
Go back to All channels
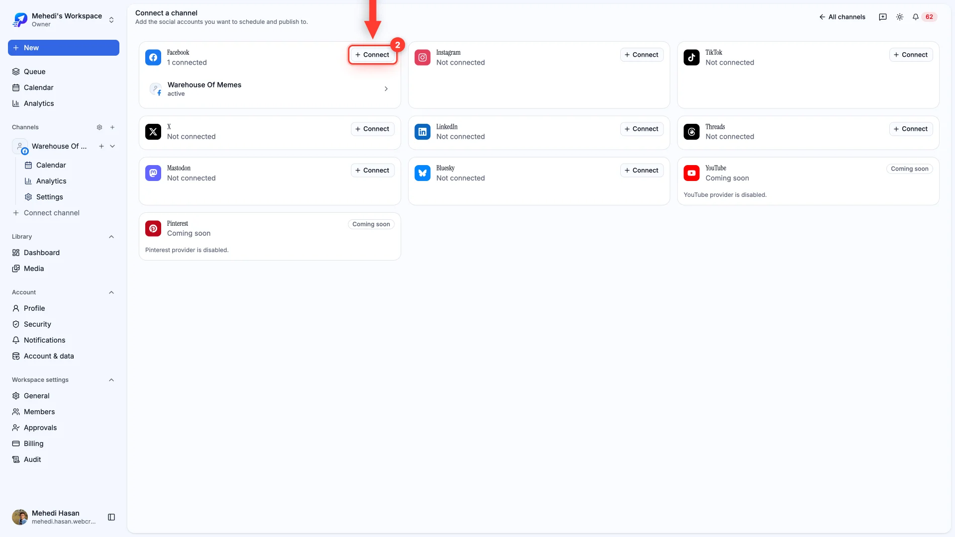(842, 17)
